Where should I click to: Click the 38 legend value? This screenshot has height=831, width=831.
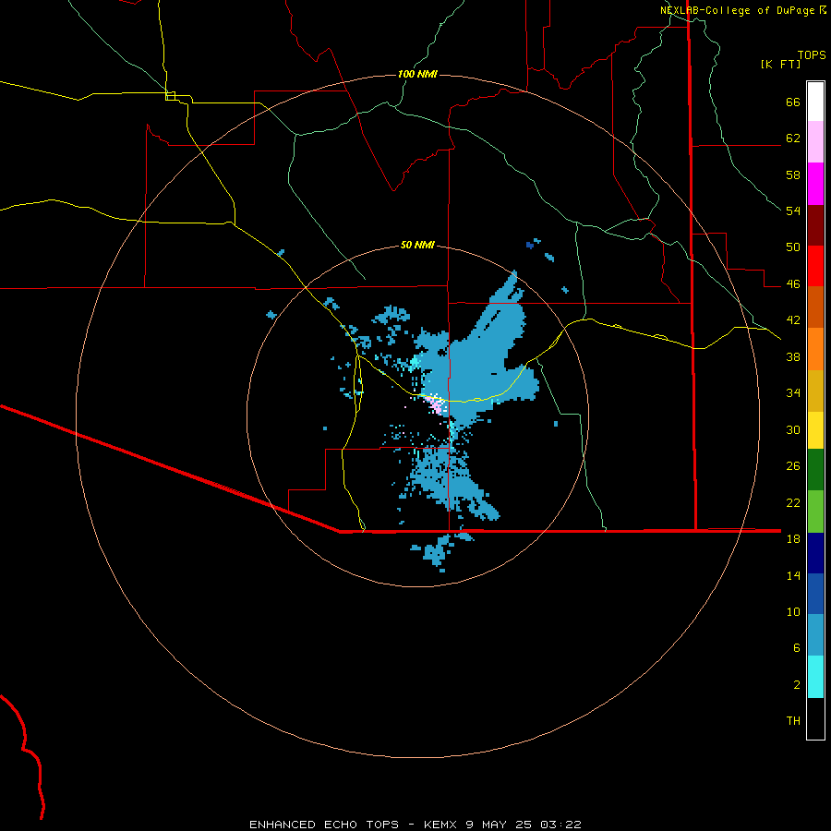793,356
